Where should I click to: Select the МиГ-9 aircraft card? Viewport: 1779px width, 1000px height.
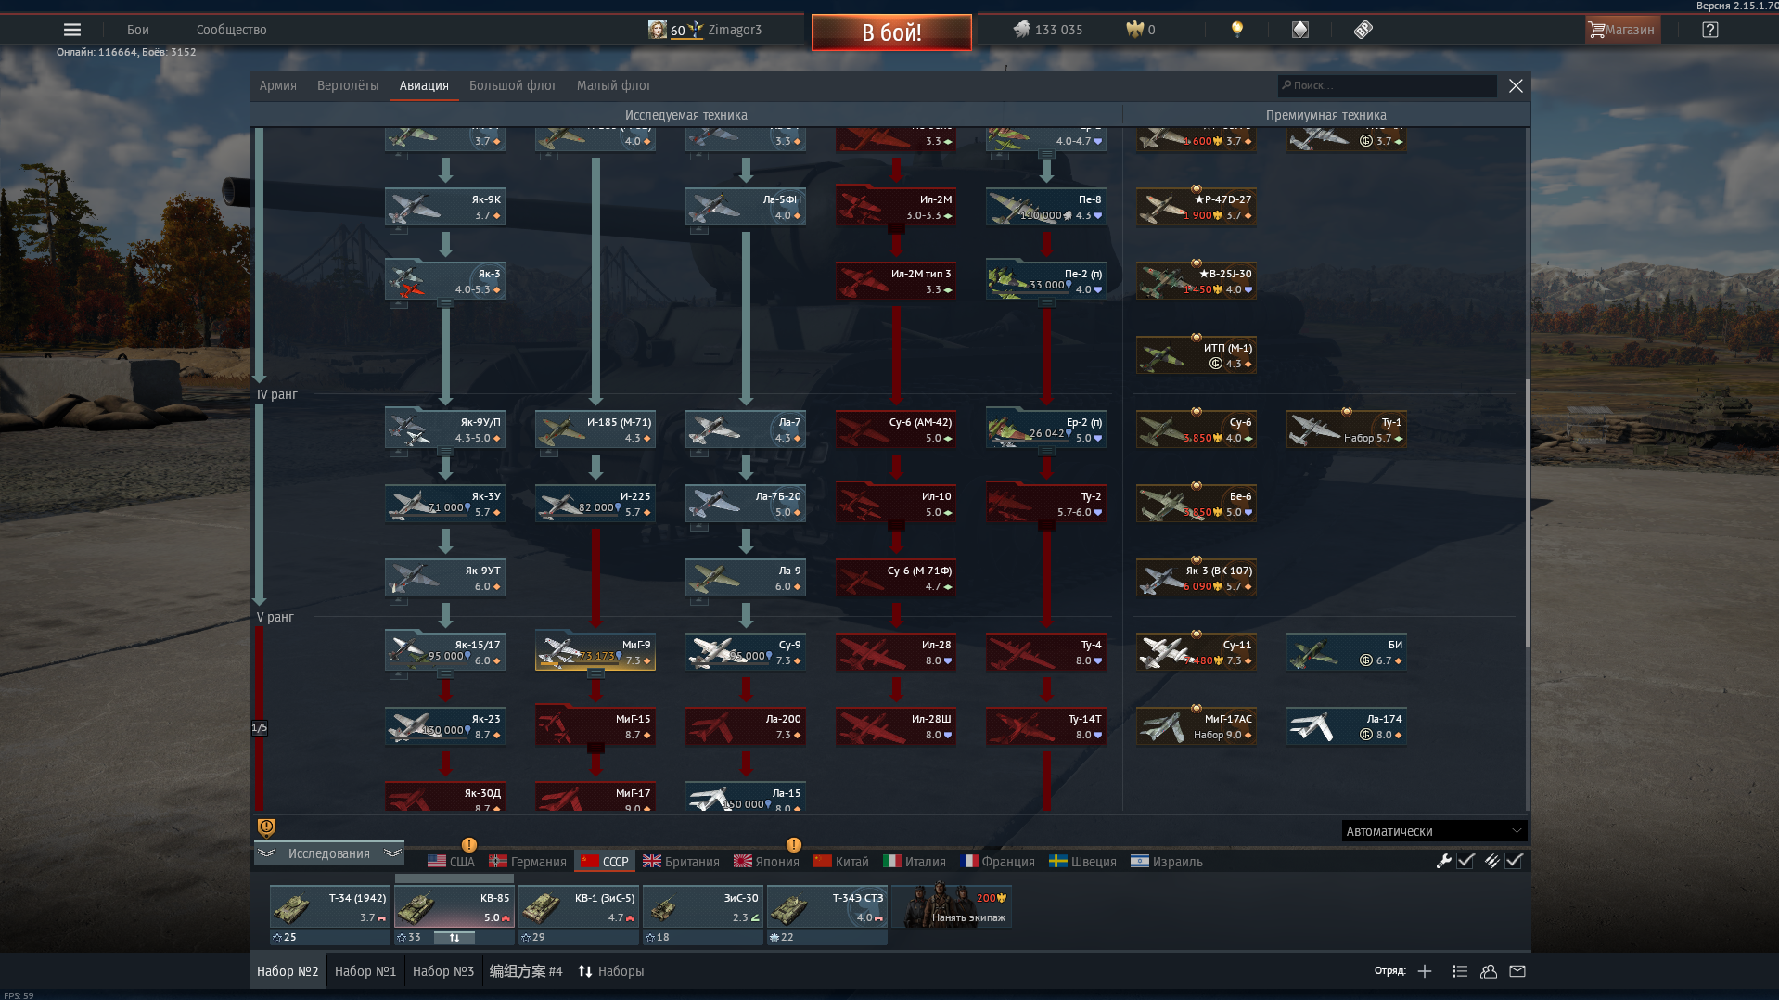tap(595, 651)
